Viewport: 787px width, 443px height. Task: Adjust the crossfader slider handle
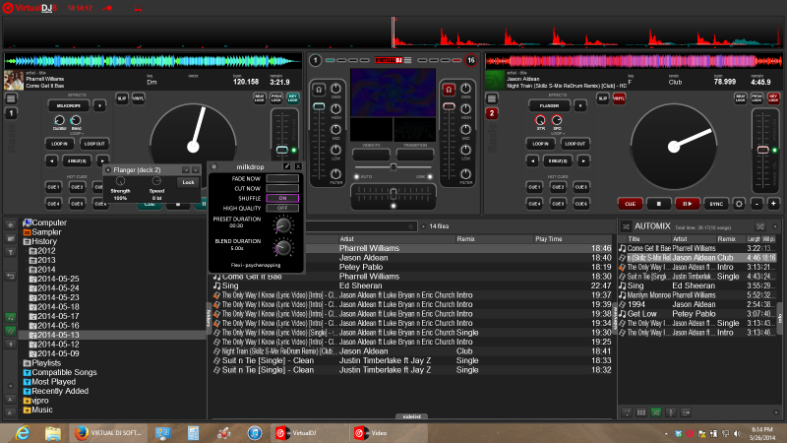[x=393, y=193]
